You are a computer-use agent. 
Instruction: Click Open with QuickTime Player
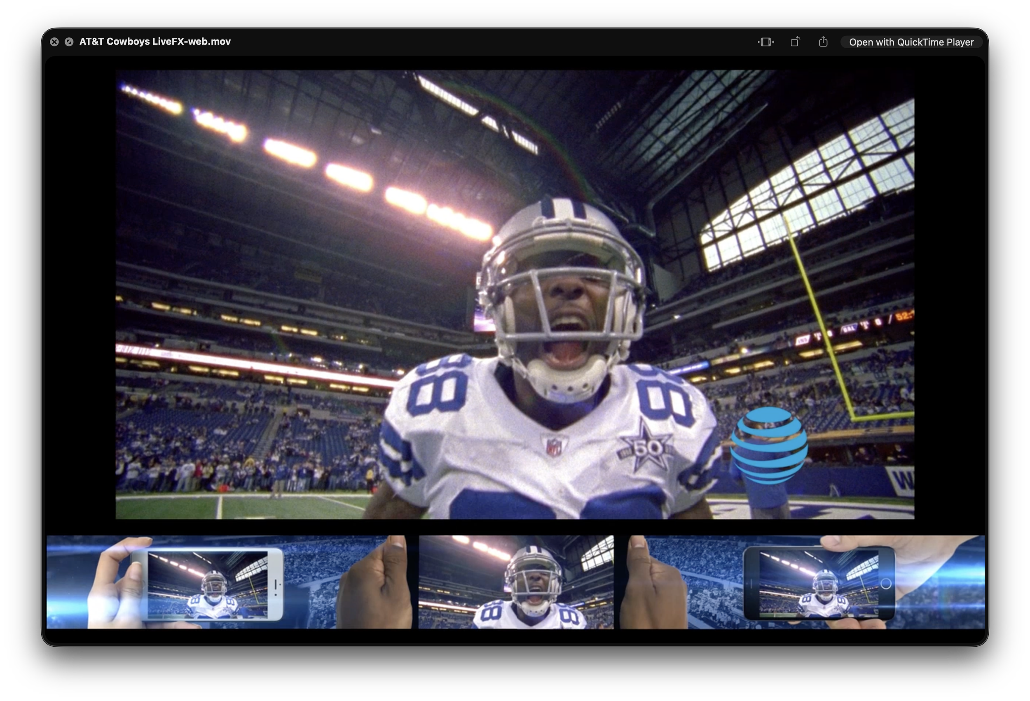[x=911, y=42]
